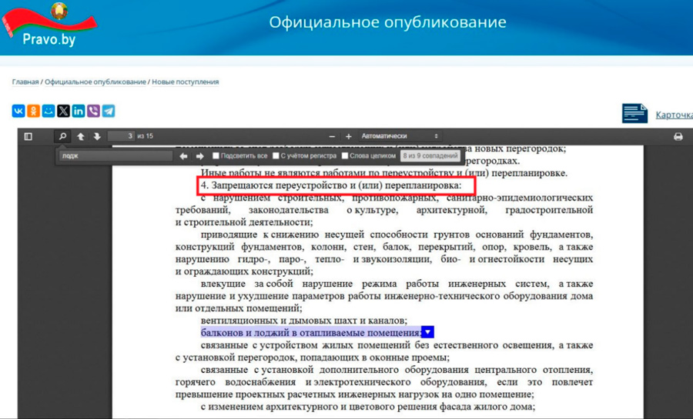The width and height of the screenshot is (693, 419).
Task: Share page via X (Twitter) icon
Action: pos(63,111)
